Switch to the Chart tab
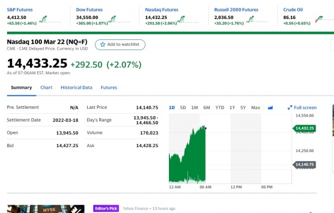334x213 pixels. coord(46,87)
